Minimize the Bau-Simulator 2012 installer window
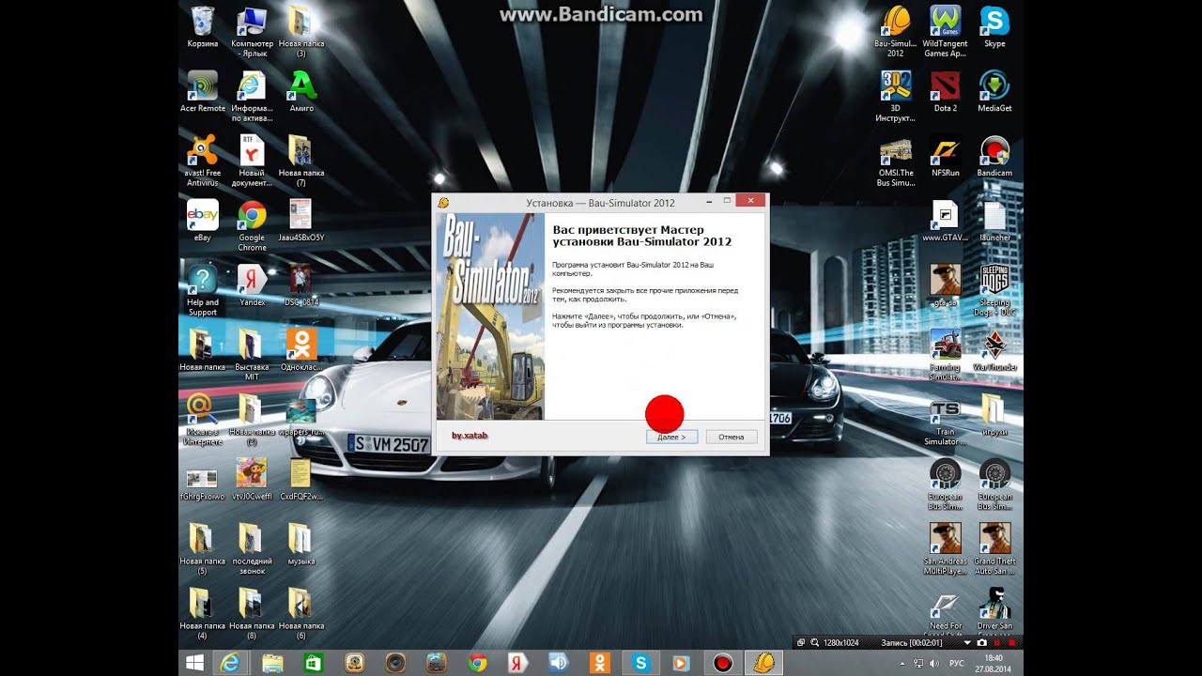Viewport: 1202px width, 676px height. pos(711,201)
